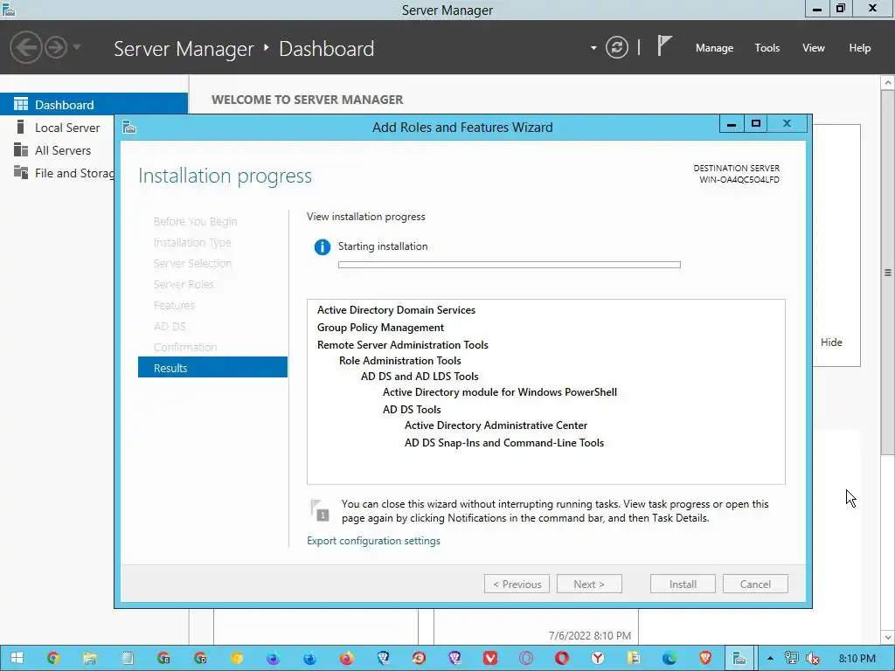Launch Microsoft Edge from the taskbar
Viewport: 895px width, 671px height.
[x=670, y=659]
